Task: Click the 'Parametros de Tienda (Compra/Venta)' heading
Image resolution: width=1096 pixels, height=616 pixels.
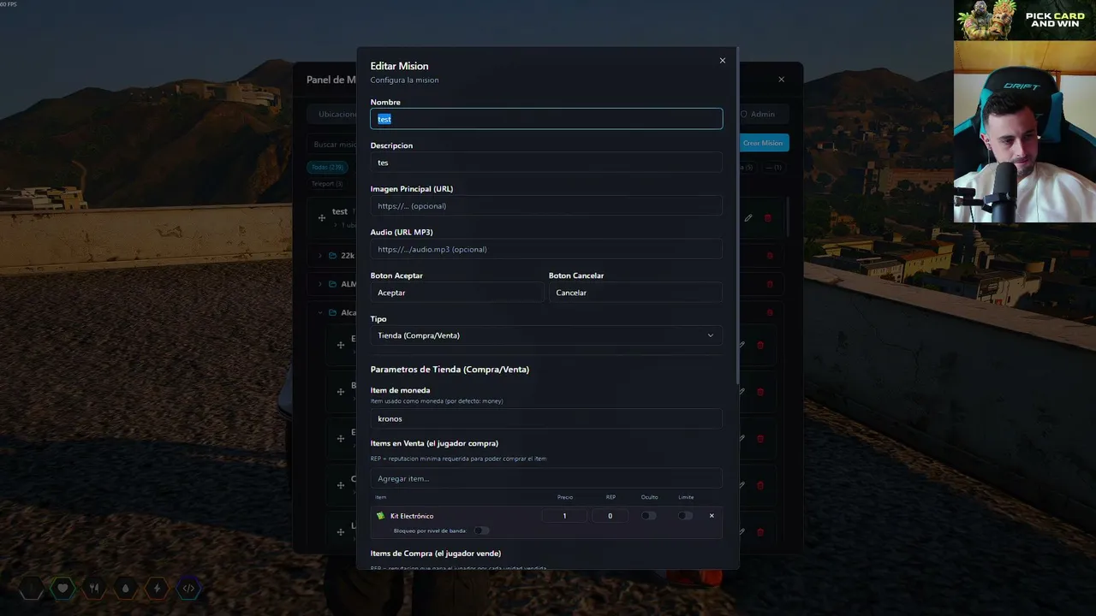Action: click(450, 370)
